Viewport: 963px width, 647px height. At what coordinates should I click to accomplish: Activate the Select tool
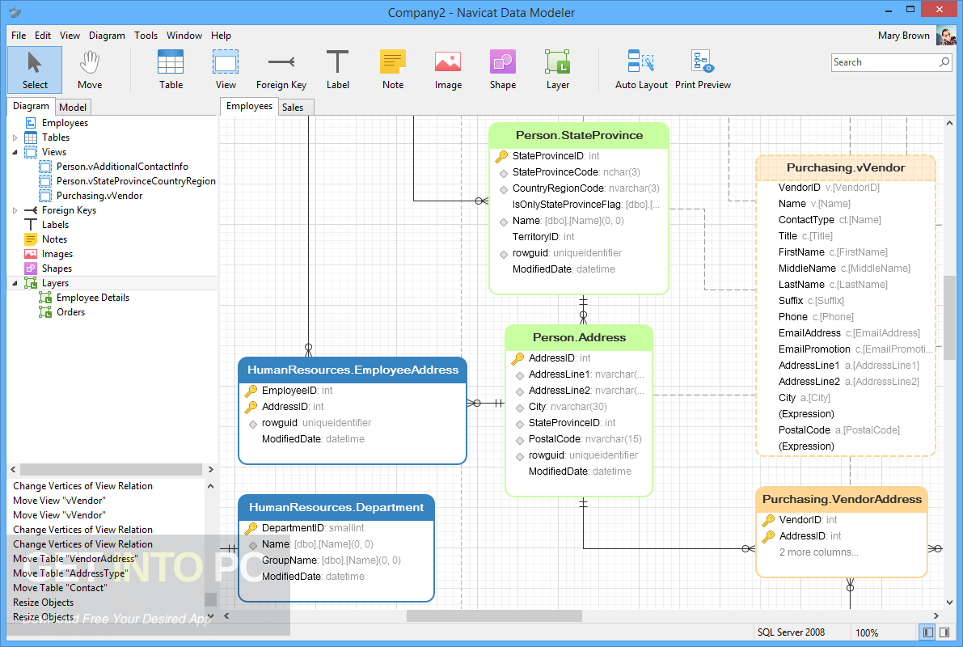(x=35, y=70)
